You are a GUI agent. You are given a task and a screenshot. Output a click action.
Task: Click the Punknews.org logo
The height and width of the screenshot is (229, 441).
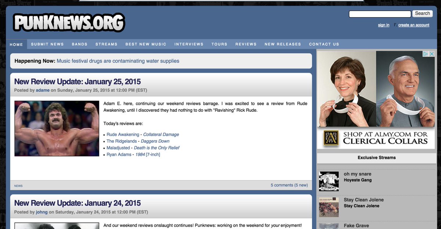click(x=69, y=23)
